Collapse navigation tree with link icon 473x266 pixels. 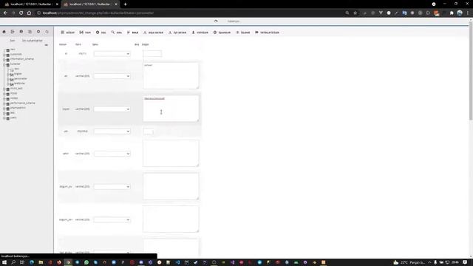click(46, 45)
